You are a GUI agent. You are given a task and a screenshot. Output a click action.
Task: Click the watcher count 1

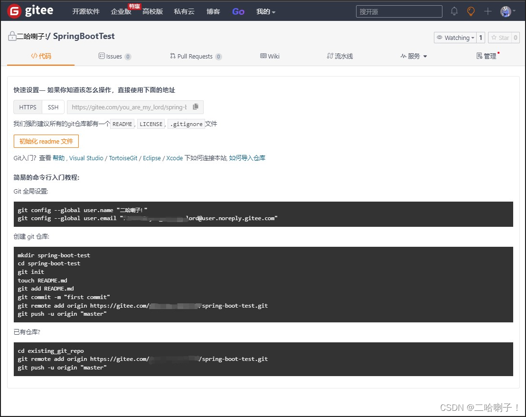[x=481, y=38]
